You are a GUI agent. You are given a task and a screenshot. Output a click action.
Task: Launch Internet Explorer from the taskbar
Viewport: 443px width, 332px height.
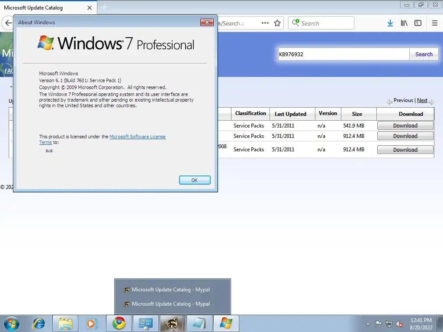coord(39,323)
